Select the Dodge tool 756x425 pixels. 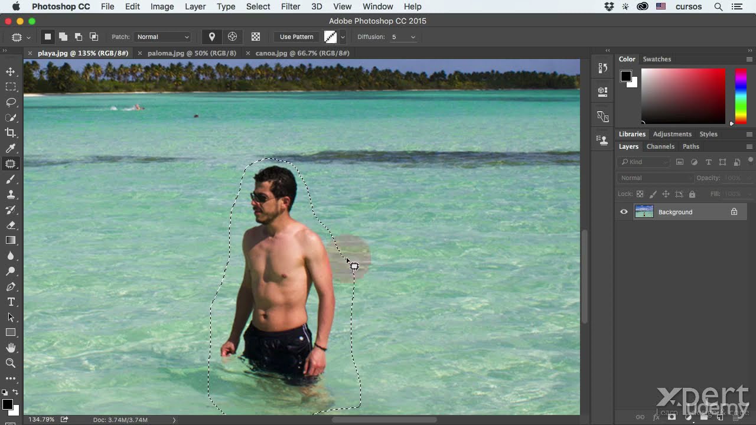11,271
